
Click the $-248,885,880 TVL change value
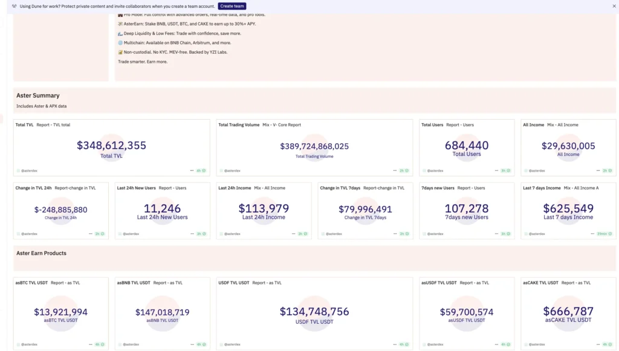[x=61, y=210]
